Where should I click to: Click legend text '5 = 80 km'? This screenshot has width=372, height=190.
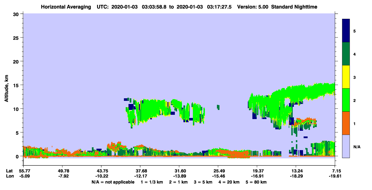256,182
